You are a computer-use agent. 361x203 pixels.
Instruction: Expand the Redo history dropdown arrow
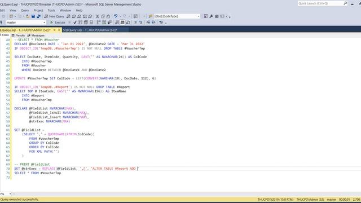pos(129,16)
